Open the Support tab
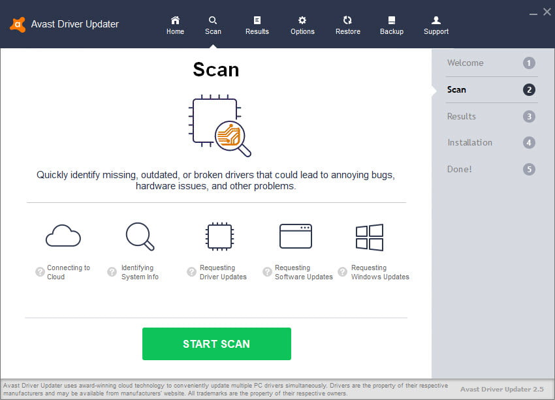The height and width of the screenshot is (400, 555). 436,25
